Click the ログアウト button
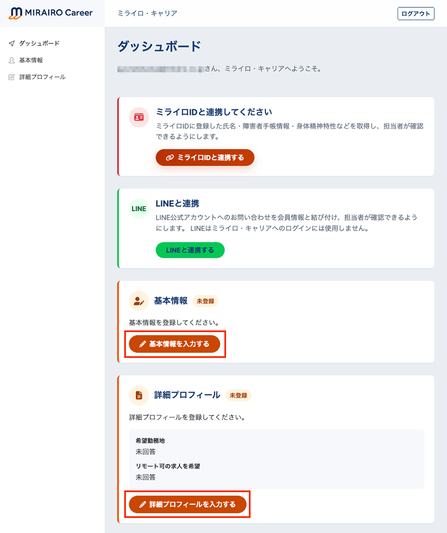This screenshot has width=447, height=533. [416, 14]
